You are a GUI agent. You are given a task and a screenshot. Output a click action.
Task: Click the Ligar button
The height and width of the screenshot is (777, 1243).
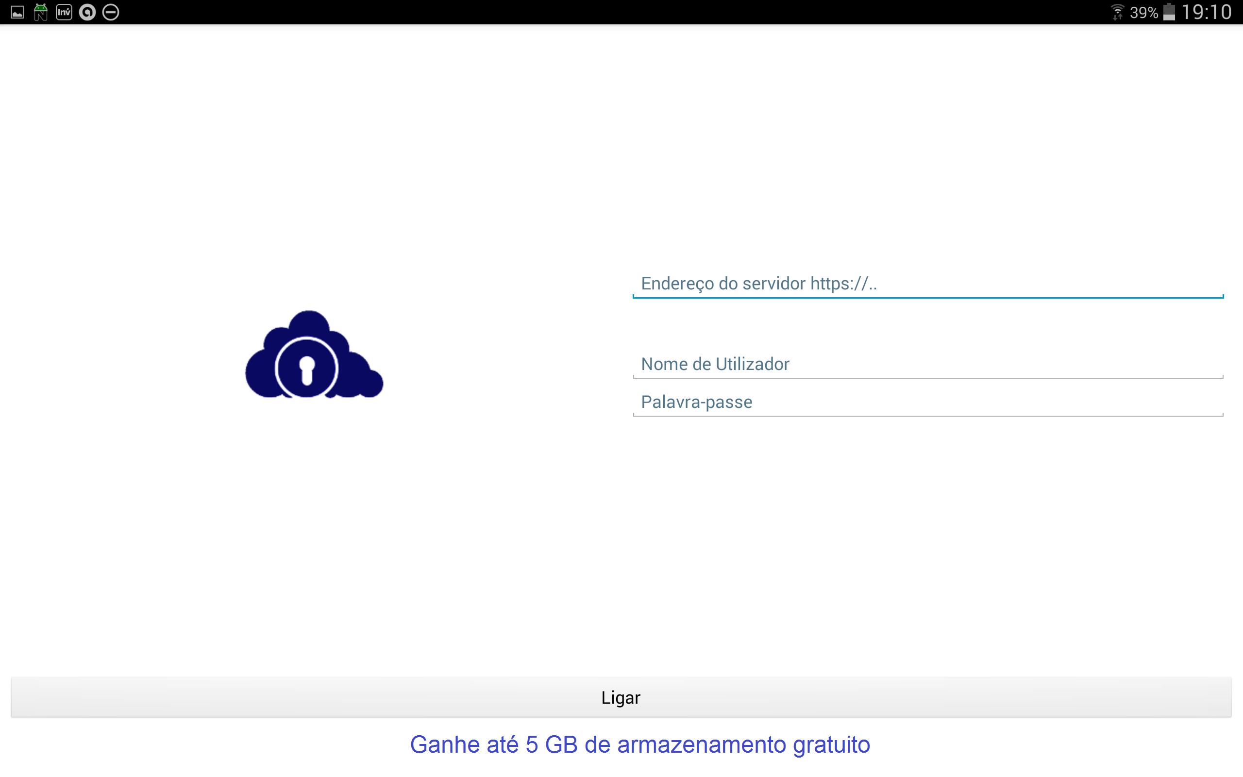(621, 697)
